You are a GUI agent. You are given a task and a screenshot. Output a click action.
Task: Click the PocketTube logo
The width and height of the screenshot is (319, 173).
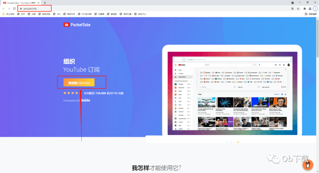point(77,25)
